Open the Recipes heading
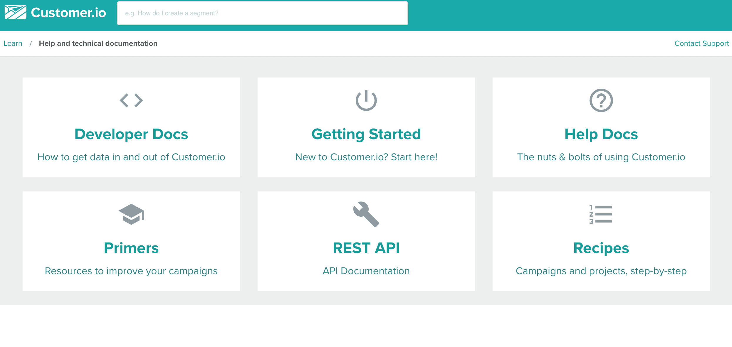This screenshot has width=732, height=347. [x=601, y=248]
